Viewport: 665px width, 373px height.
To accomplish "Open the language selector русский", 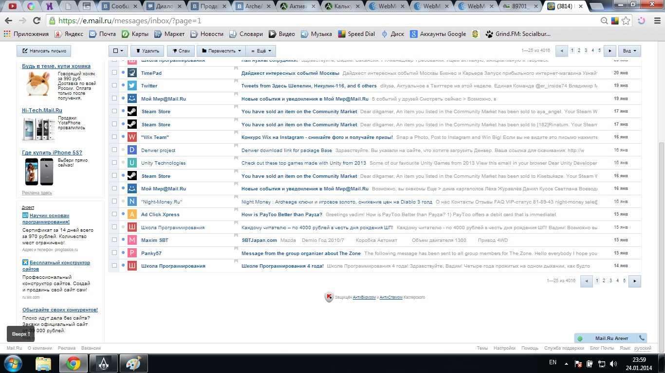I will 643,348.
